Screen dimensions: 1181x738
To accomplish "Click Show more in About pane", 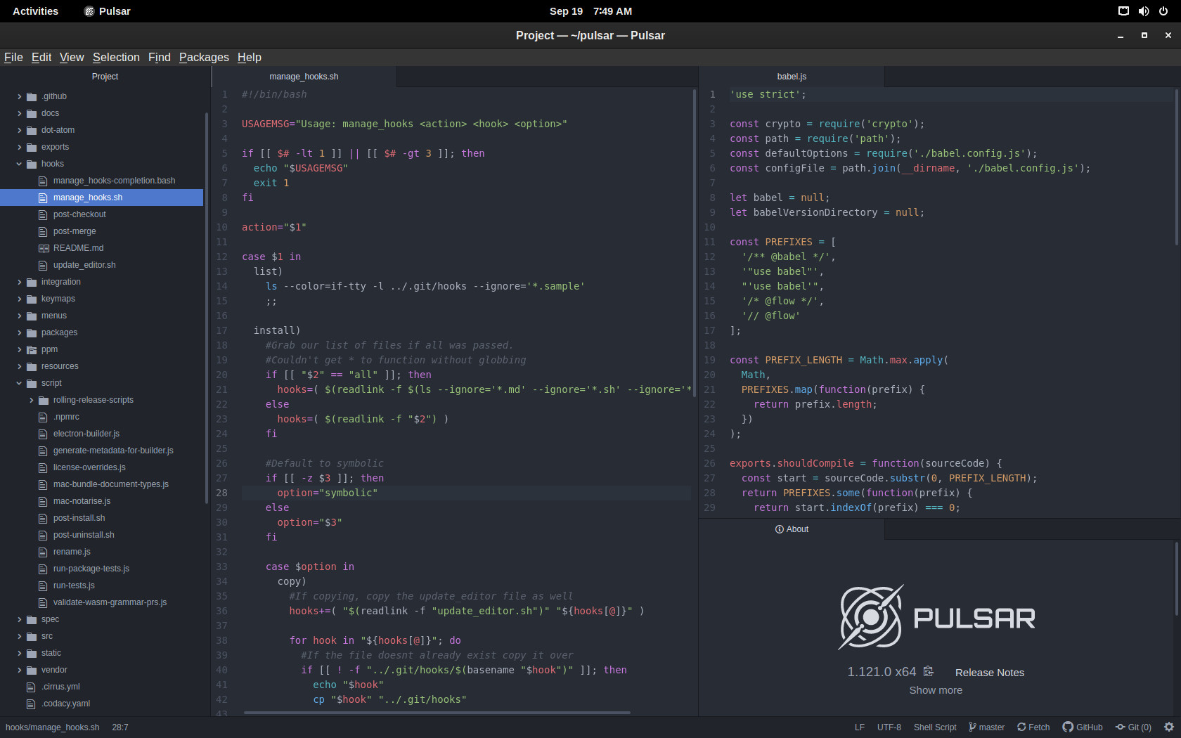I will pos(936,690).
